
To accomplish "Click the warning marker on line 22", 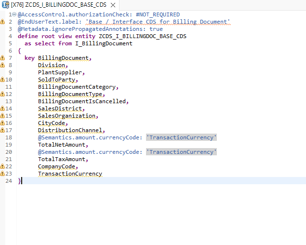I will 2,166.
